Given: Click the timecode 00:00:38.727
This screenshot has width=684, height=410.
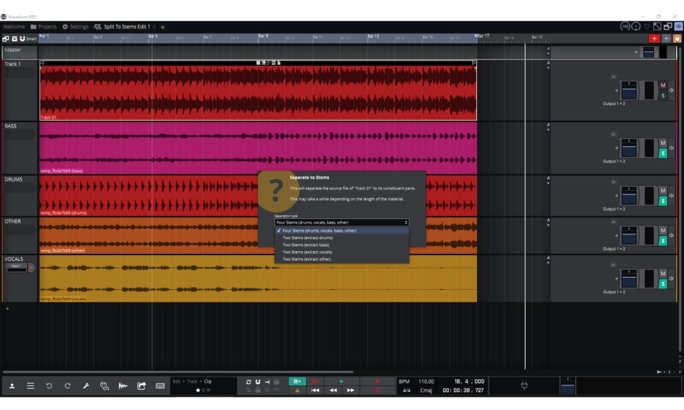Looking at the screenshot, I should pos(463,391).
